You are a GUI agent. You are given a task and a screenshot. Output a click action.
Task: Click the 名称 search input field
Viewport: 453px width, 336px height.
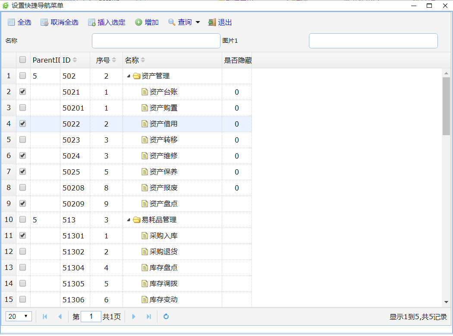click(156, 41)
